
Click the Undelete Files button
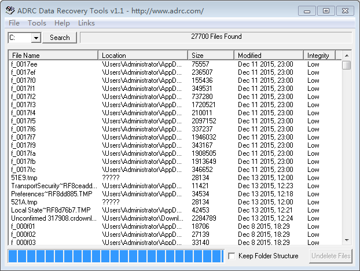[330, 255]
